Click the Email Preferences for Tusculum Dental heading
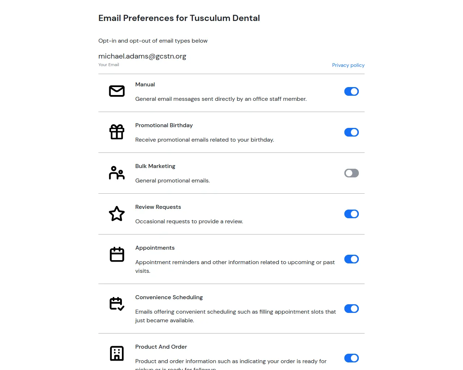This screenshot has height=370, width=463. point(179,18)
